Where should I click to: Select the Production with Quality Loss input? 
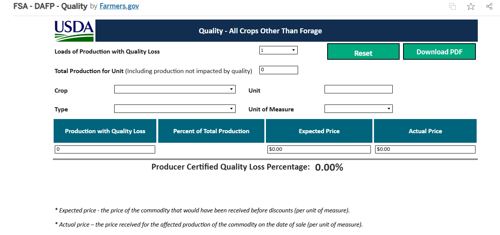(x=105, y=149)
